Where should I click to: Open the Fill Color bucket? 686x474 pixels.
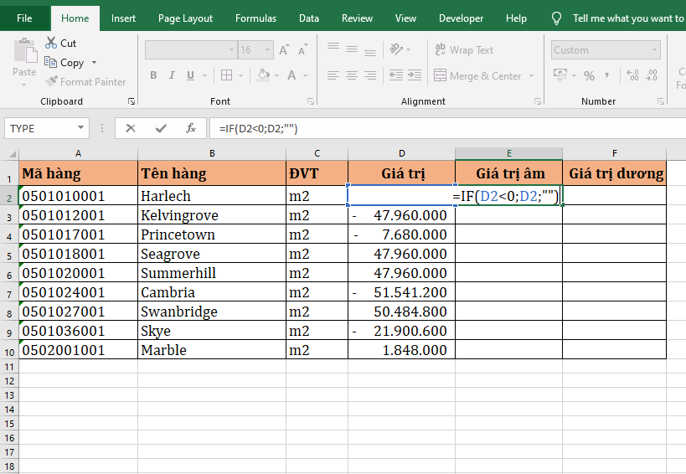[263, 75]
